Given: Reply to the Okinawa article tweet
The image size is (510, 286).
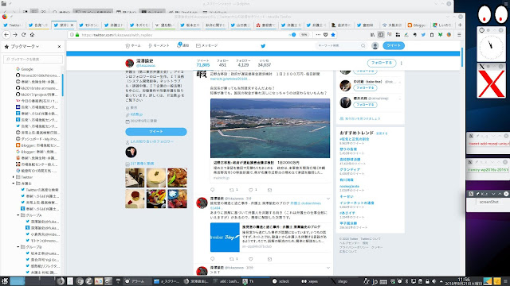Looking at the screenshot, I should [x=213, y=190].
